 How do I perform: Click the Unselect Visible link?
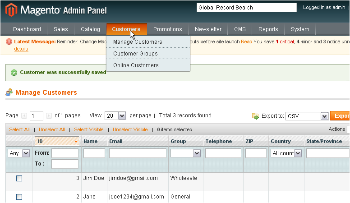[x=130, y=129]
